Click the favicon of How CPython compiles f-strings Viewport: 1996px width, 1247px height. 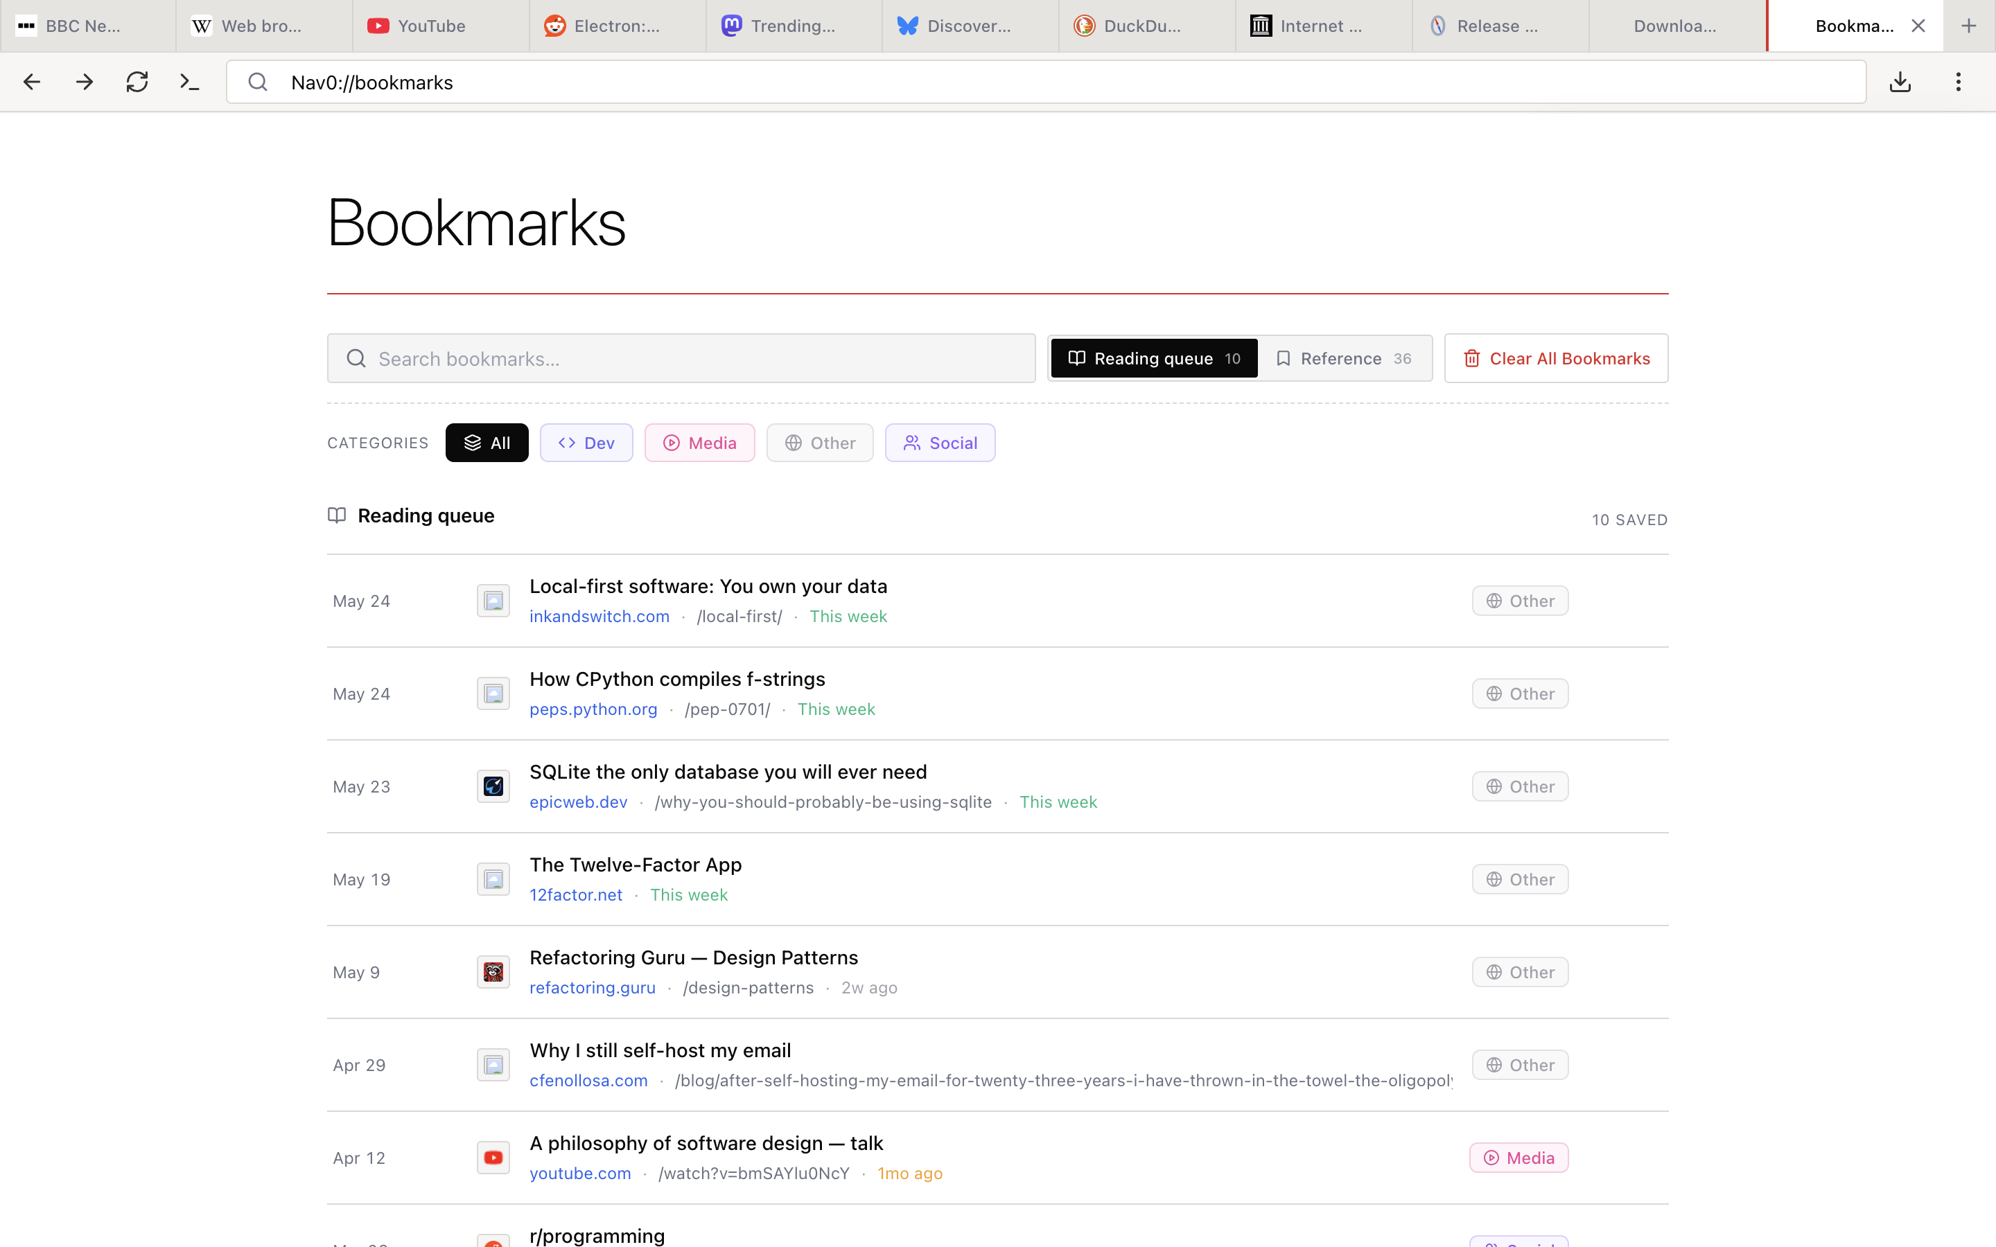pos(493,693)
